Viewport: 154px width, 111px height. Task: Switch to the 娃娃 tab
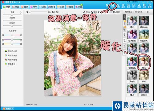tap(70, 7)
